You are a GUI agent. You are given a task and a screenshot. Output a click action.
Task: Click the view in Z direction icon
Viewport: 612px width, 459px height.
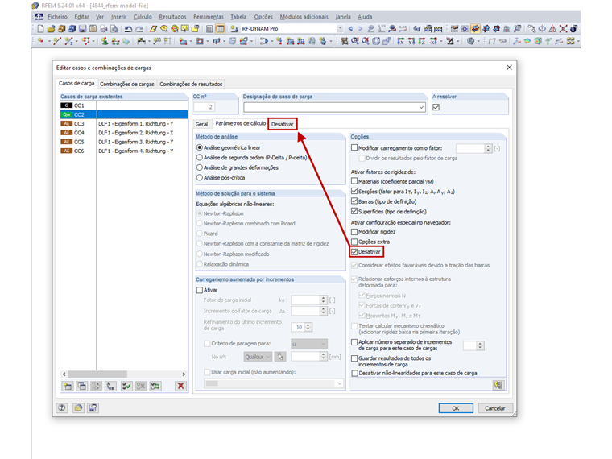421,41
